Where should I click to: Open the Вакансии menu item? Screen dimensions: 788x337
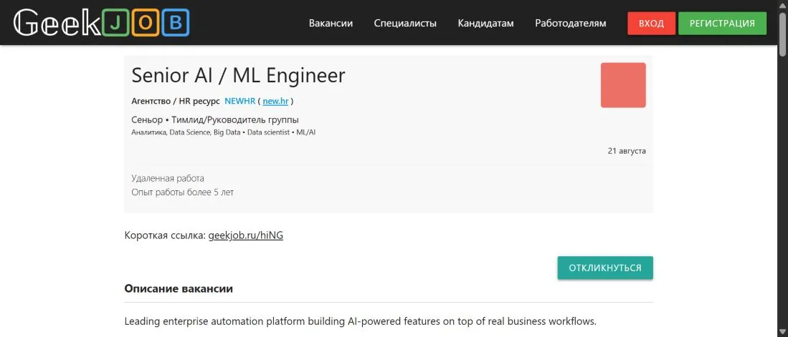(x=331, y=23)
